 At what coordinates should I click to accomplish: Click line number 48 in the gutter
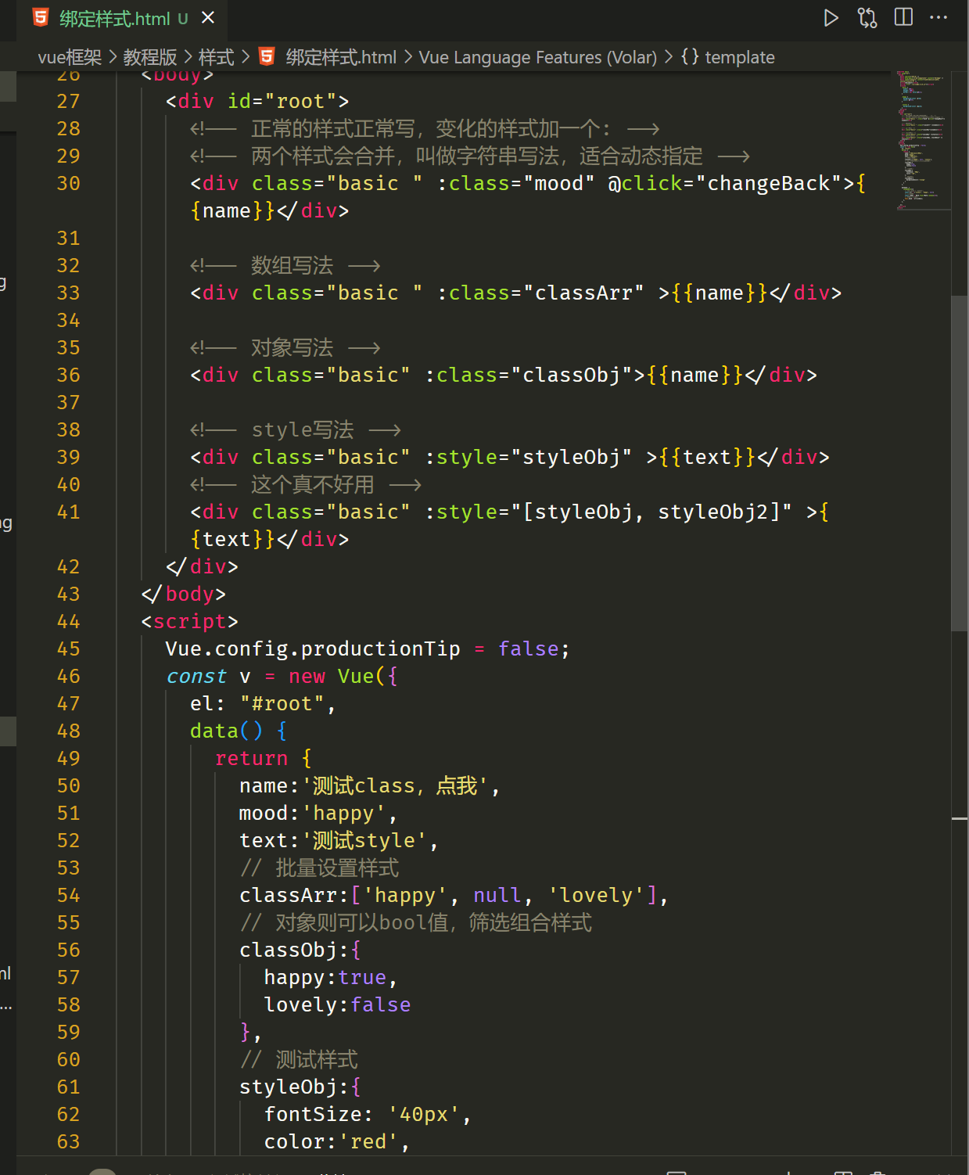pyautogui.click(x=68, y=731)
